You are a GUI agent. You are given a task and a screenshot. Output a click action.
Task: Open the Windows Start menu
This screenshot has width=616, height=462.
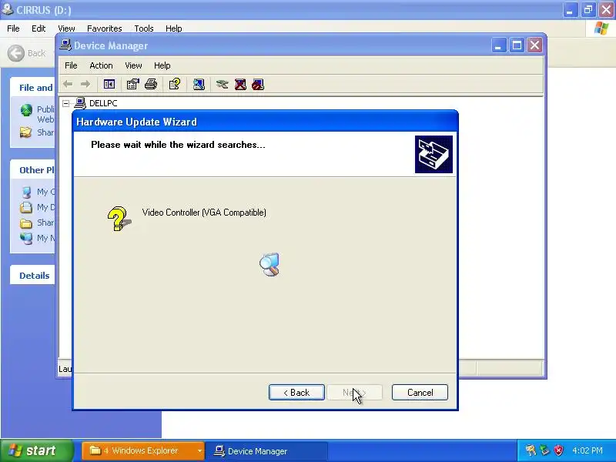(x=36, y=450)
